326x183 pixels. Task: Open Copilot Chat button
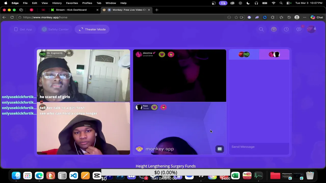tap(317, 17)
